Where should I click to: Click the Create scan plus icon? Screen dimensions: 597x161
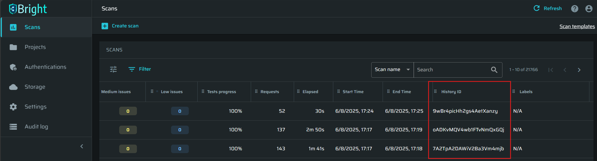pos(105,26)
